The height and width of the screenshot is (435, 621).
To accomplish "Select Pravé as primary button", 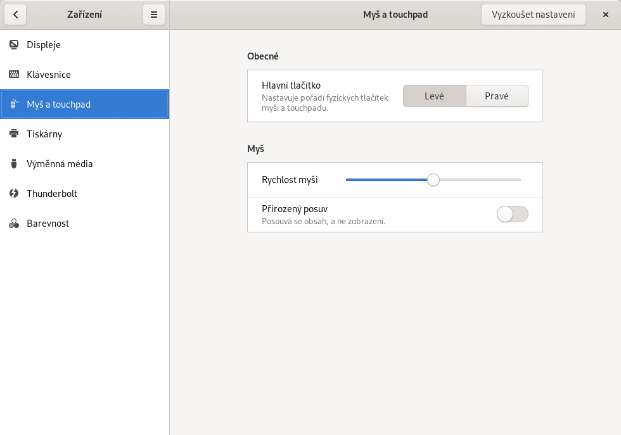I will pyautogui.click(x=497, y=96).
